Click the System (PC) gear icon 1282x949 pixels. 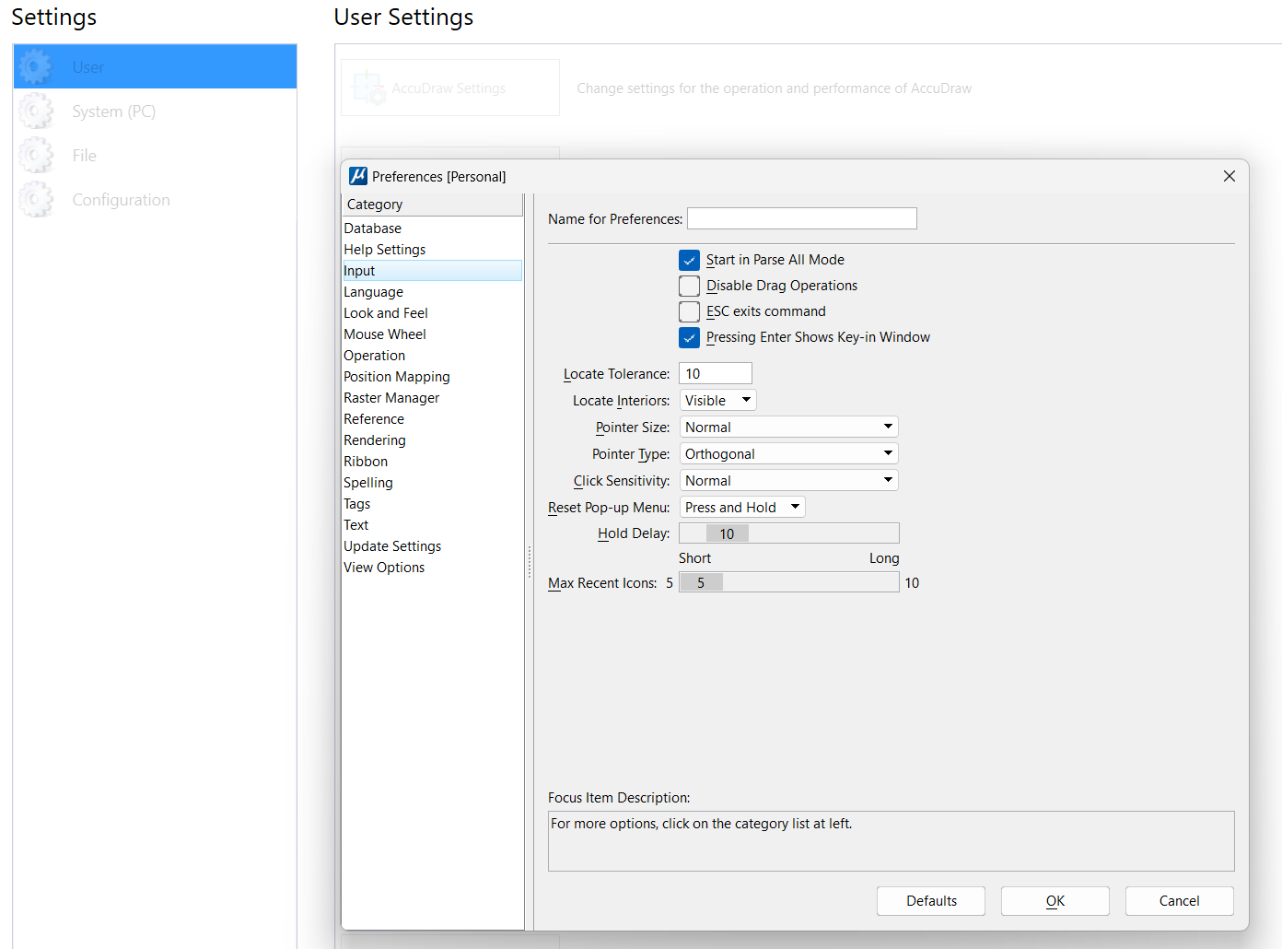click(x=36, y=111)
